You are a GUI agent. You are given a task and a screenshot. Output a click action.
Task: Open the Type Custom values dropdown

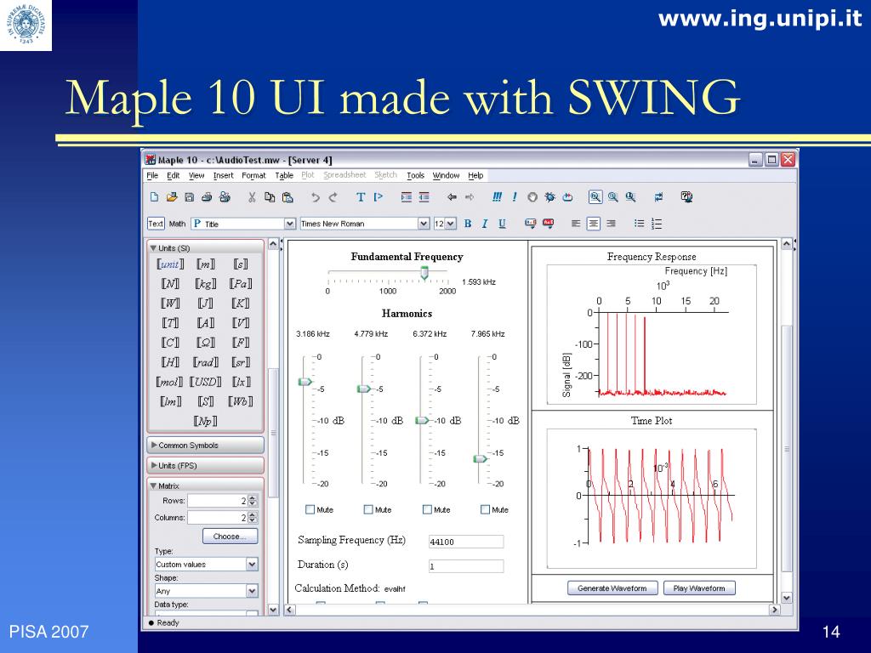pyautogui.click(x=252, y=565)
